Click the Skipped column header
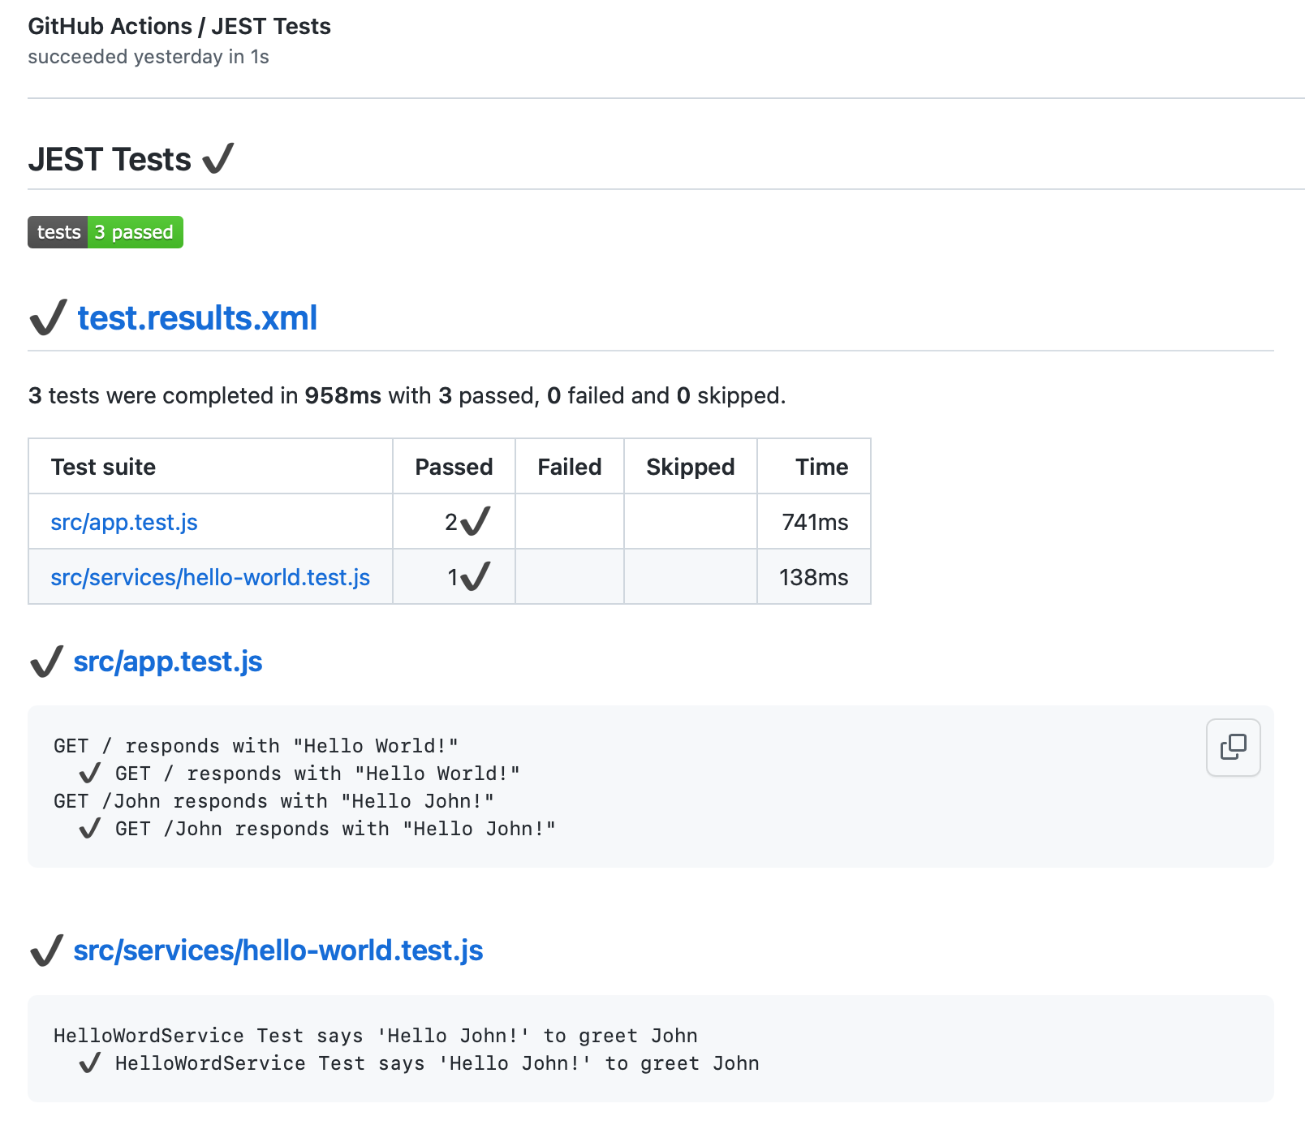Screen dimensions: 1305x1138 [691, 467]
